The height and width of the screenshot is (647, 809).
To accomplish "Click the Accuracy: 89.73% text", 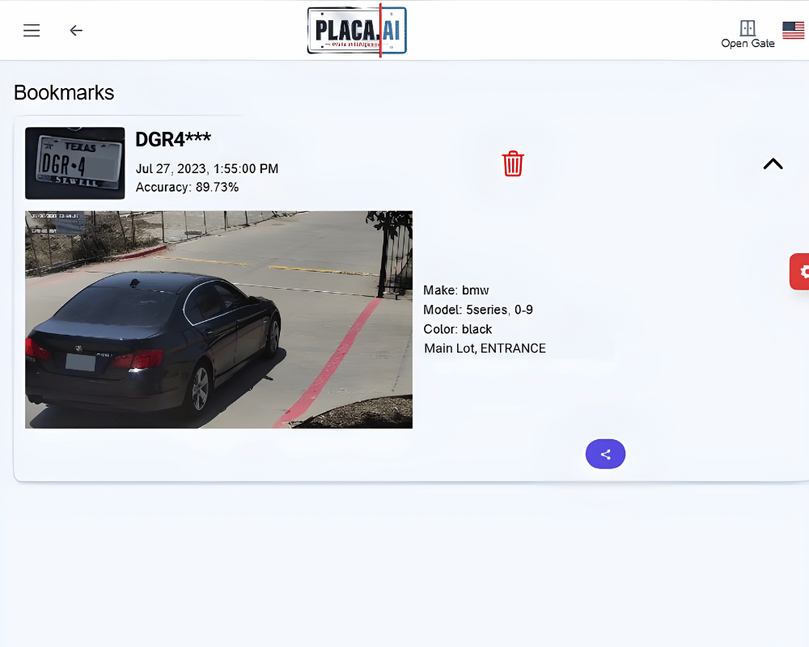I will [187, 188].
